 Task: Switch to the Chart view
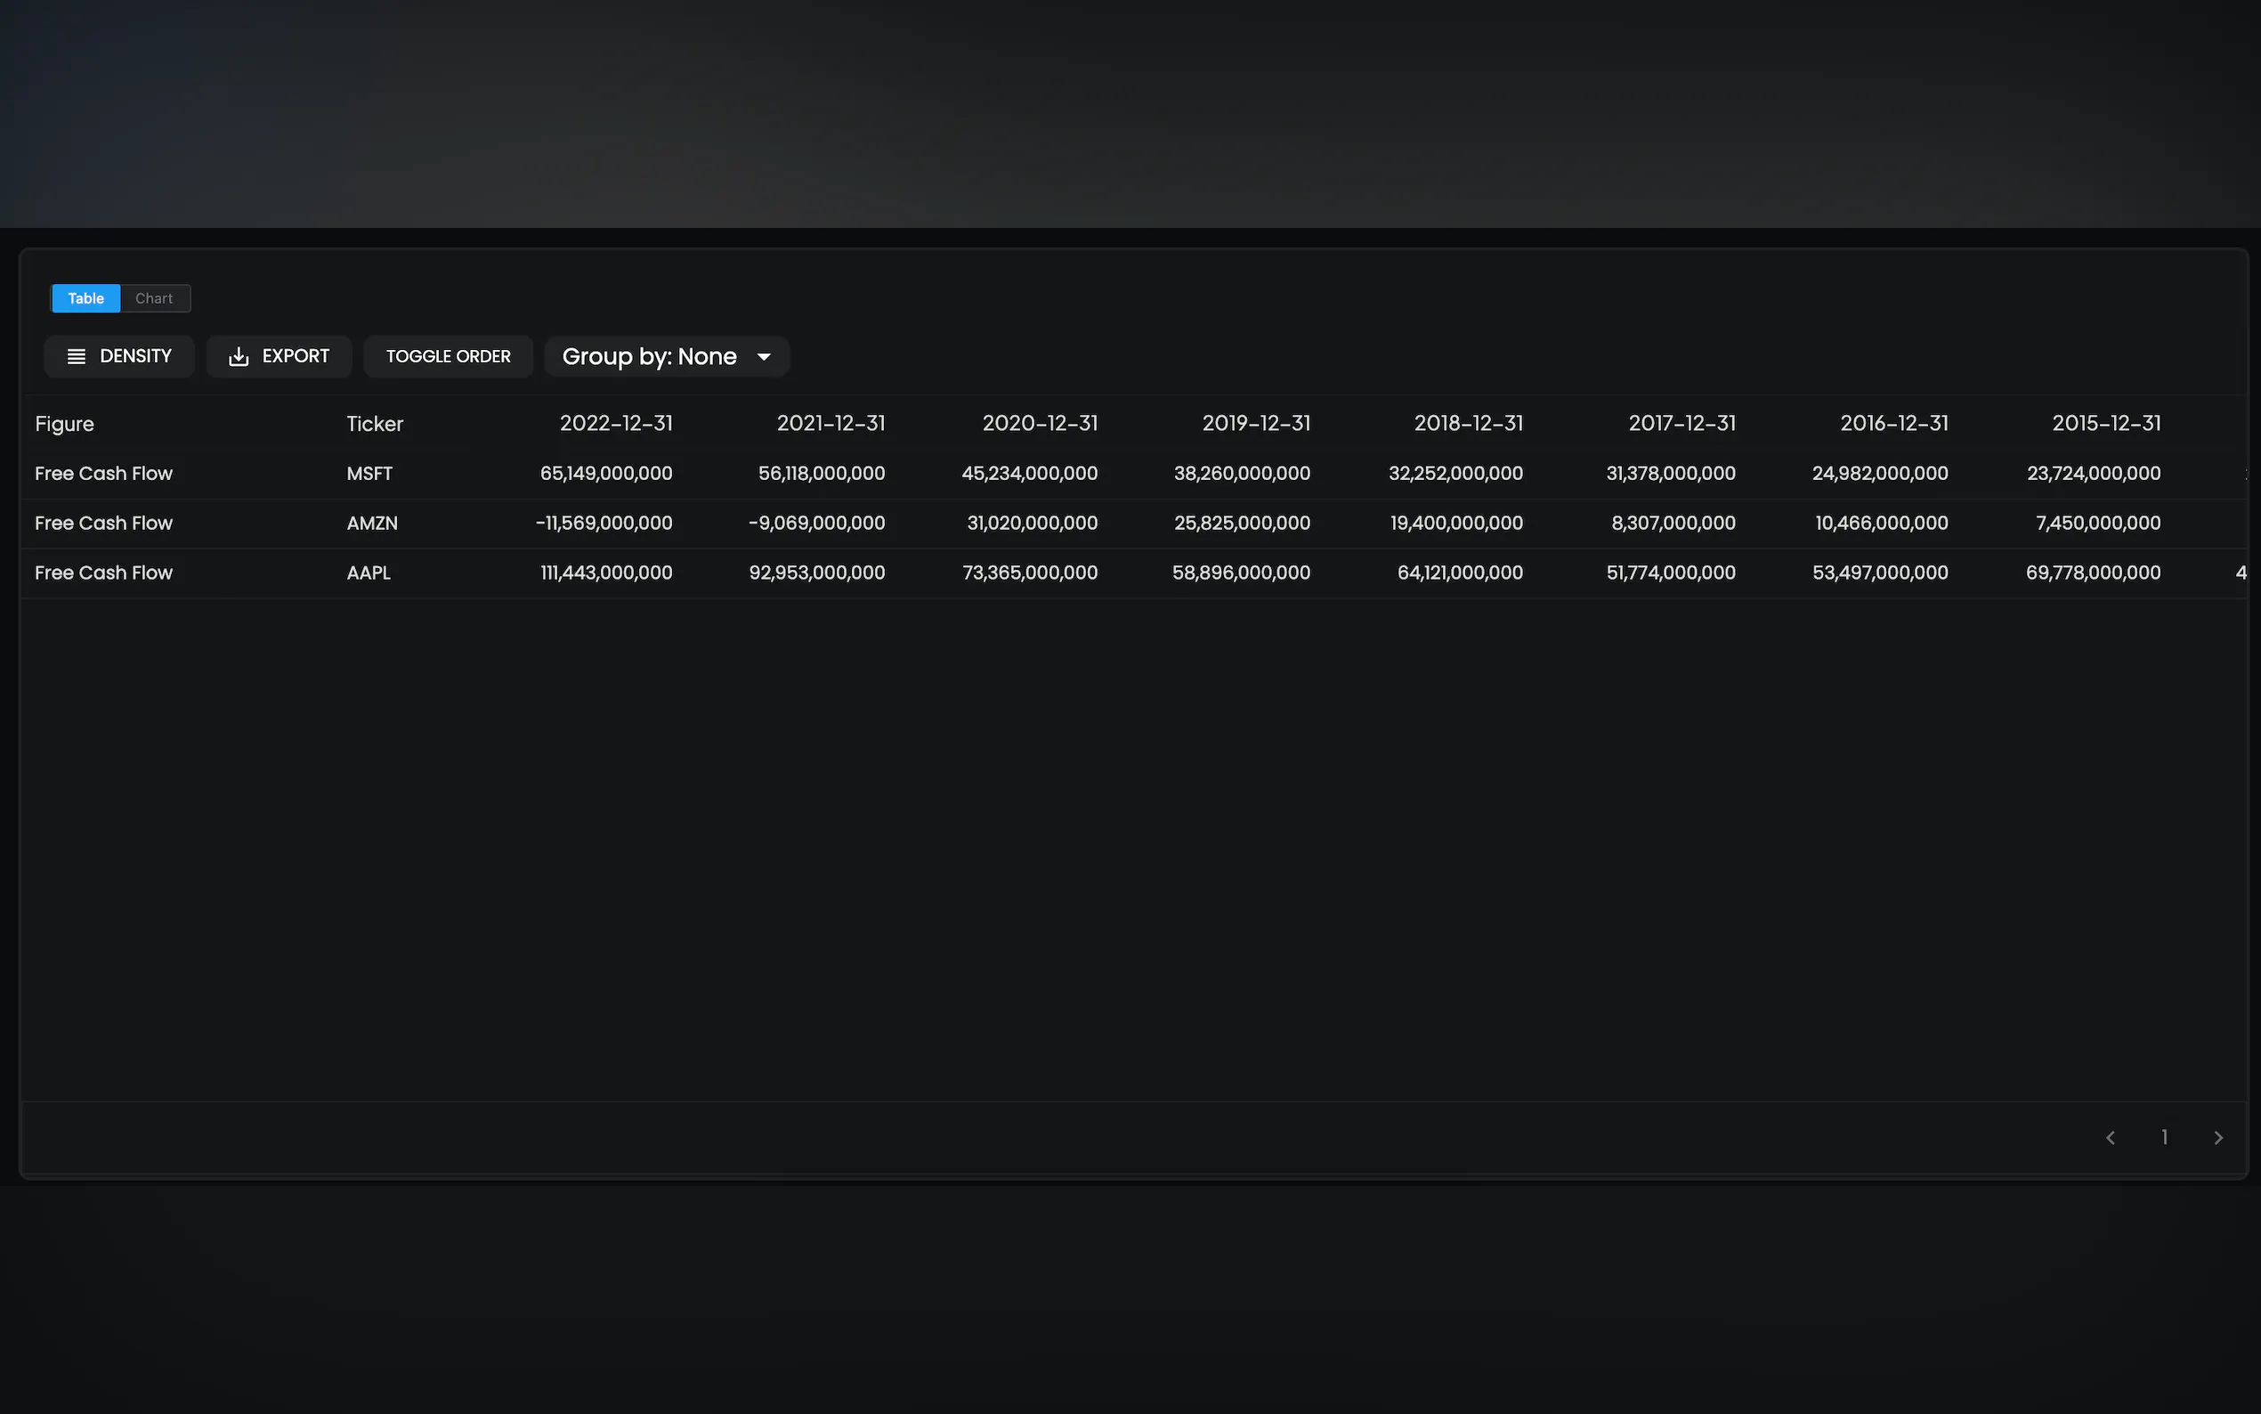pos(154,298)
